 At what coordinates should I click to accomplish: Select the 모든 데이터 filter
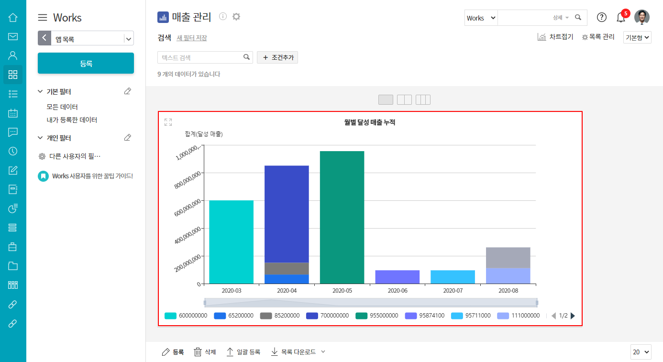click(62, 107)
